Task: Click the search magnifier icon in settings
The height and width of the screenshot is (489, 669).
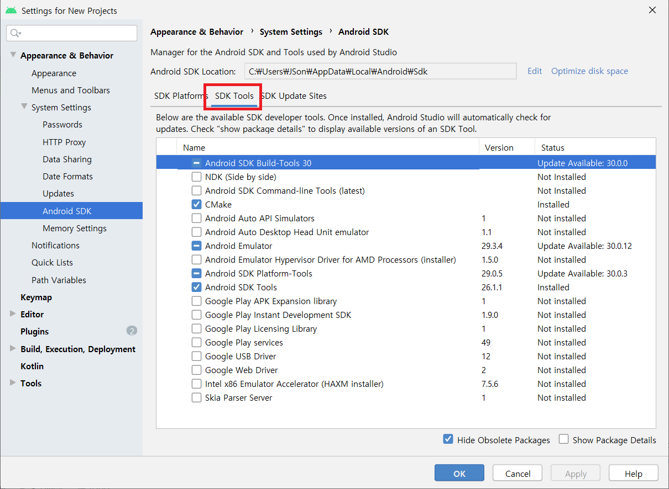Action: [x=15, y=33]
